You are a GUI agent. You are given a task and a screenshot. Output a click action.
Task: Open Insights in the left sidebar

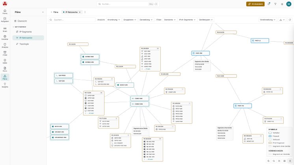5,85
